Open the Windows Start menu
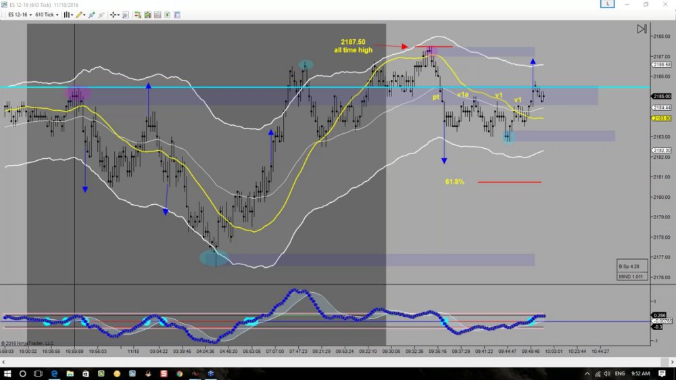 (7, 373)
